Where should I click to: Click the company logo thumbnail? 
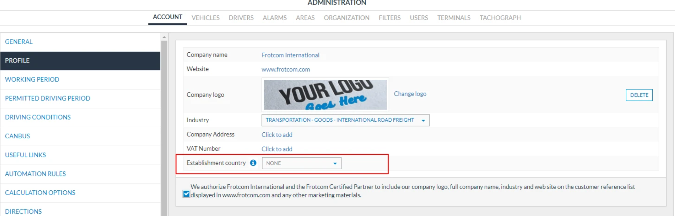(325, 95)
